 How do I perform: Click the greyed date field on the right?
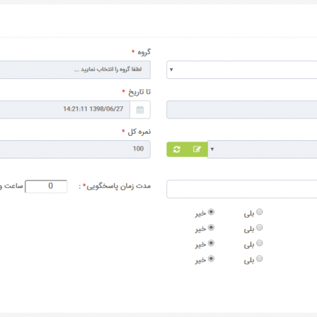(x=242, y=110)
